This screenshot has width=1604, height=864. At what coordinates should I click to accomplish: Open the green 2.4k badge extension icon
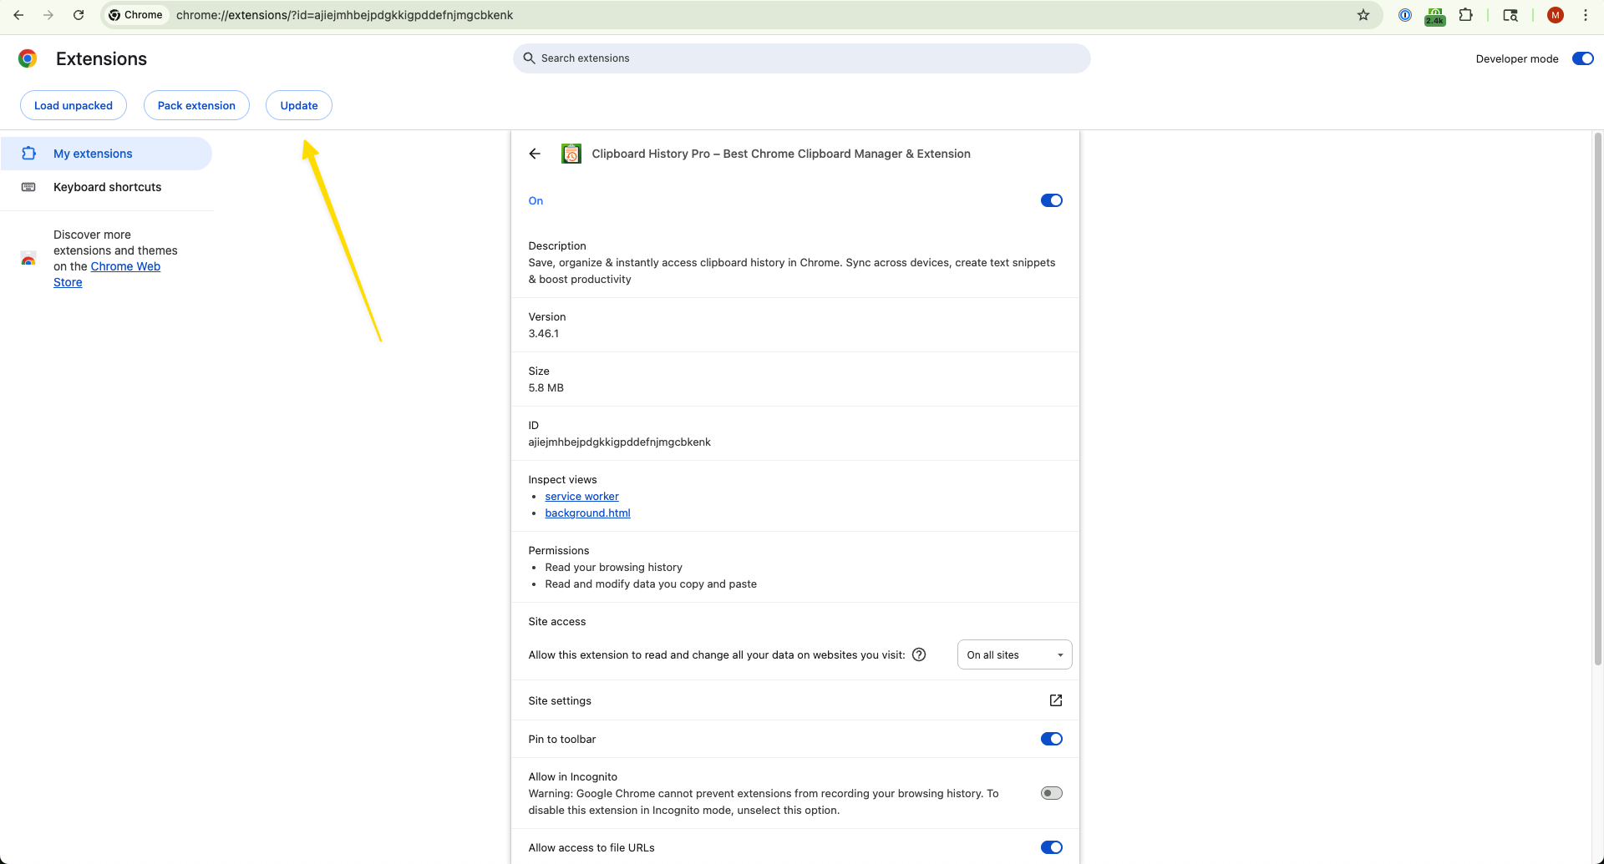click(x=1435, y=16)
